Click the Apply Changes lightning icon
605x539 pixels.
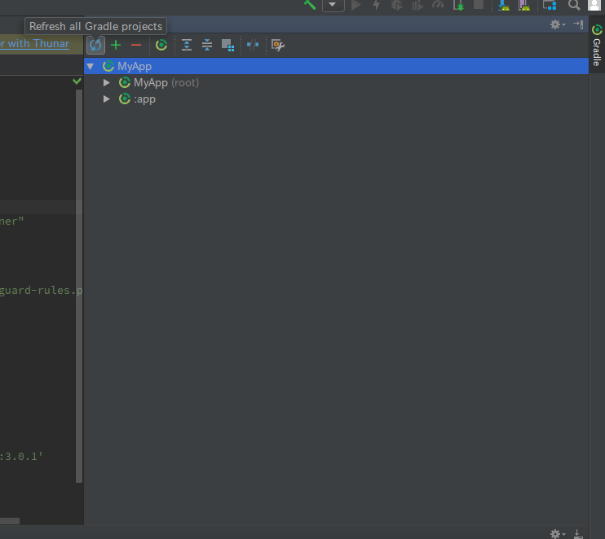(x=376, y=5)
